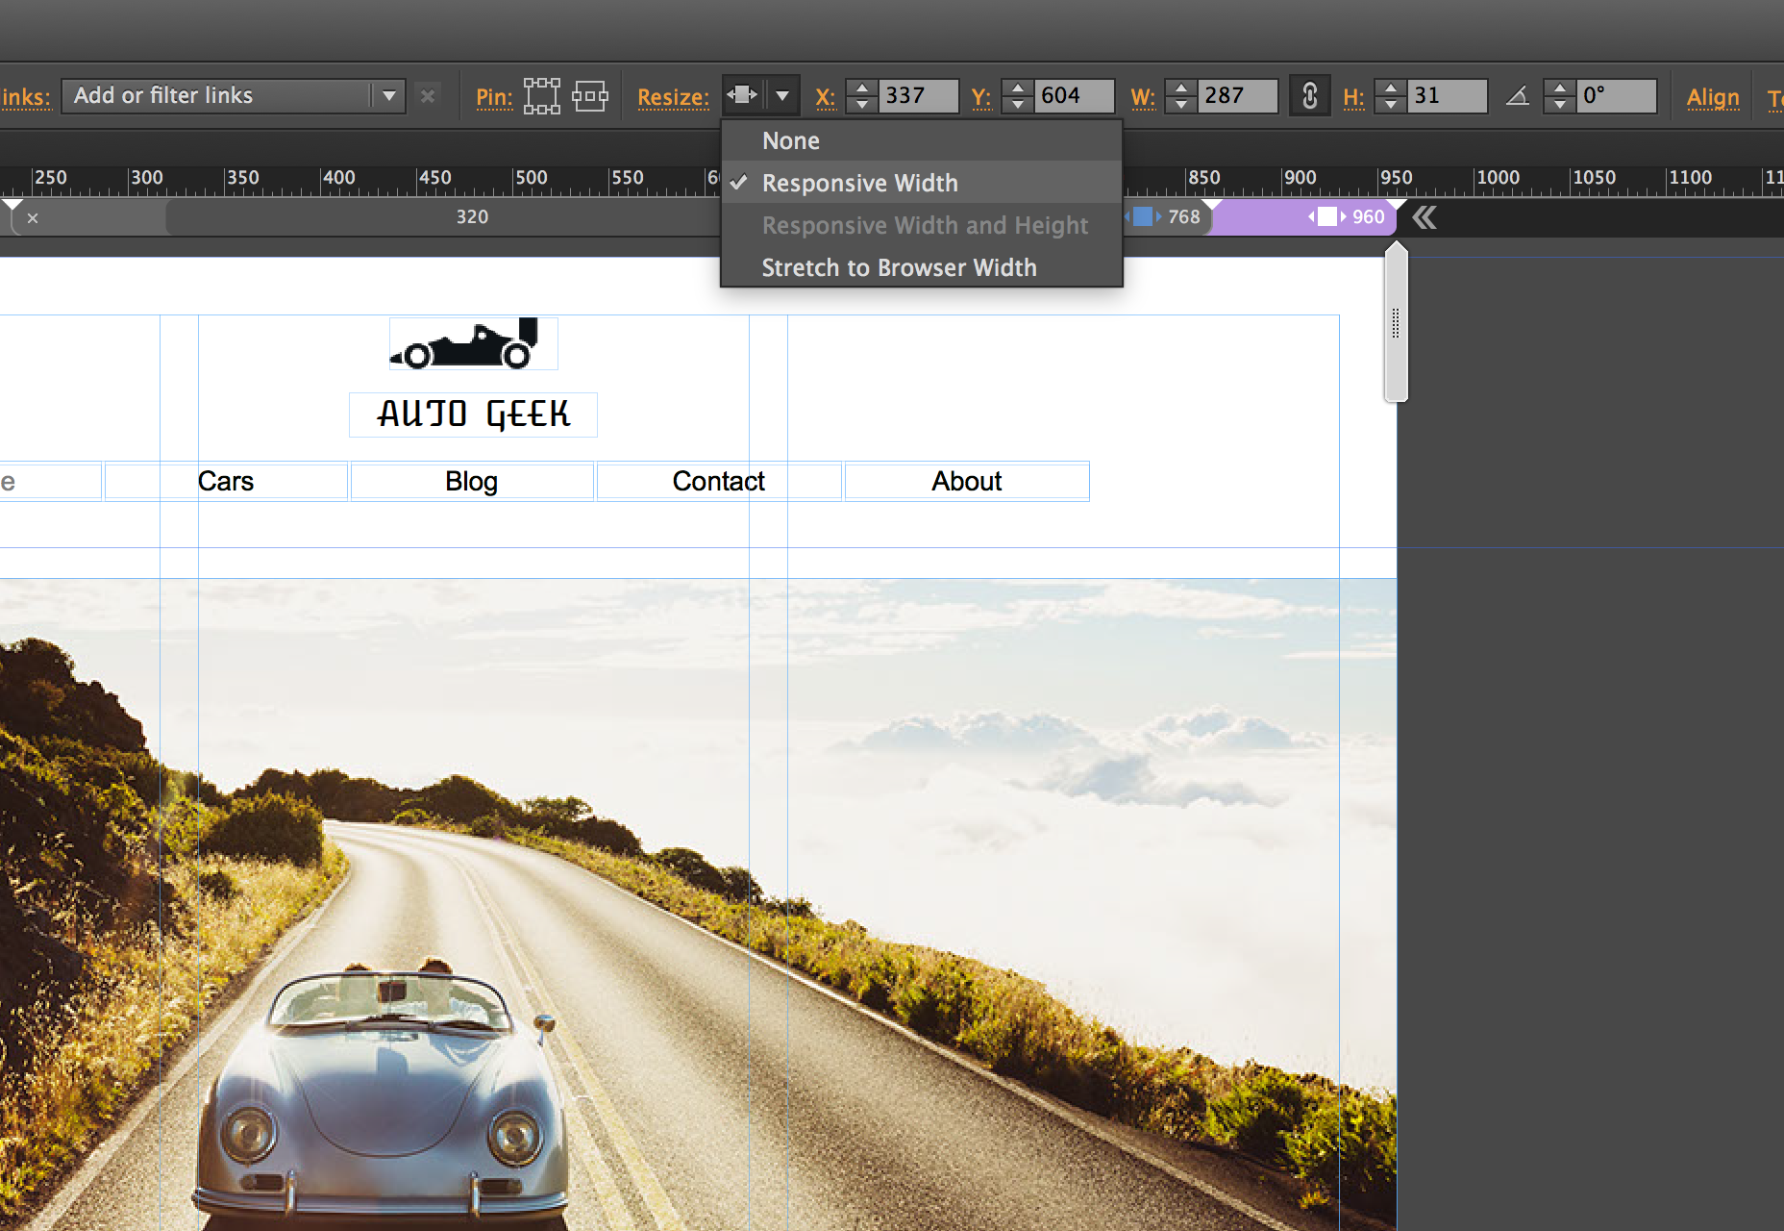The height and width of the screenshot is (1231, 1784).
Task: Click the rotation angle stepper
Action: click(x=1560, y=95)
